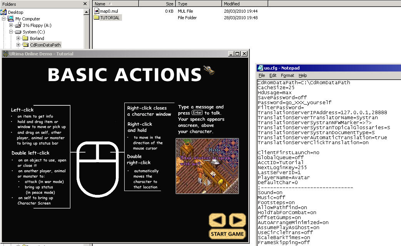Open the Format menu in Notepad

click(x=287, y=75)
